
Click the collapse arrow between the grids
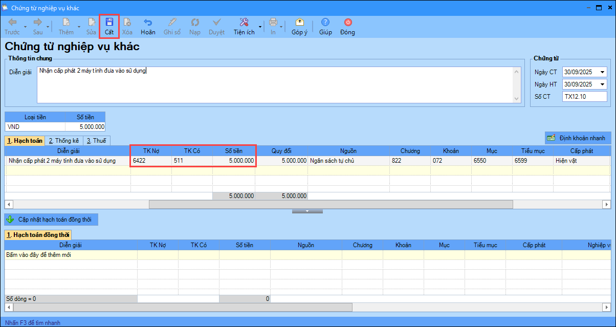(x=307, y=211)
